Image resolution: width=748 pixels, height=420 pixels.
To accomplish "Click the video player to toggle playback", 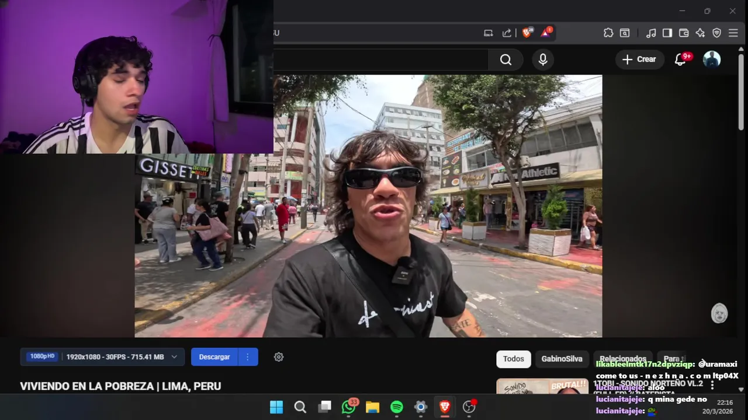I will (x=368, y=206).
